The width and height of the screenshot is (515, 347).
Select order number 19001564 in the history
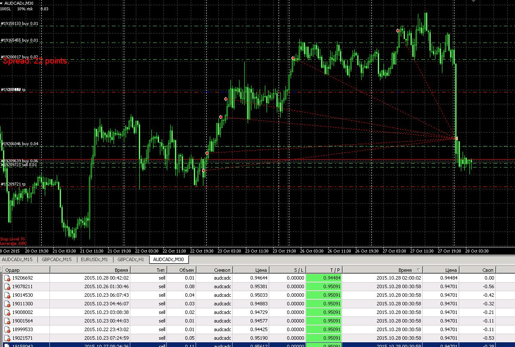[x=23, y=321]
